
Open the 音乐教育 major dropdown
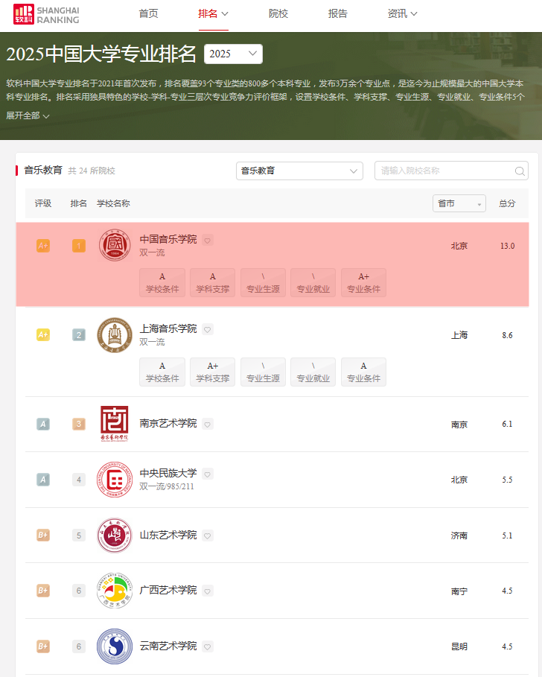point(299,171)
